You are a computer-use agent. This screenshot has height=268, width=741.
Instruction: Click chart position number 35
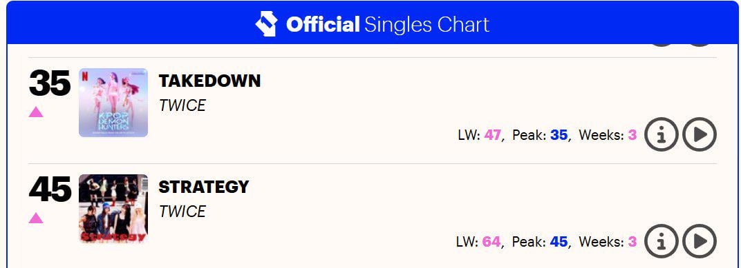(x=50, y=83)
